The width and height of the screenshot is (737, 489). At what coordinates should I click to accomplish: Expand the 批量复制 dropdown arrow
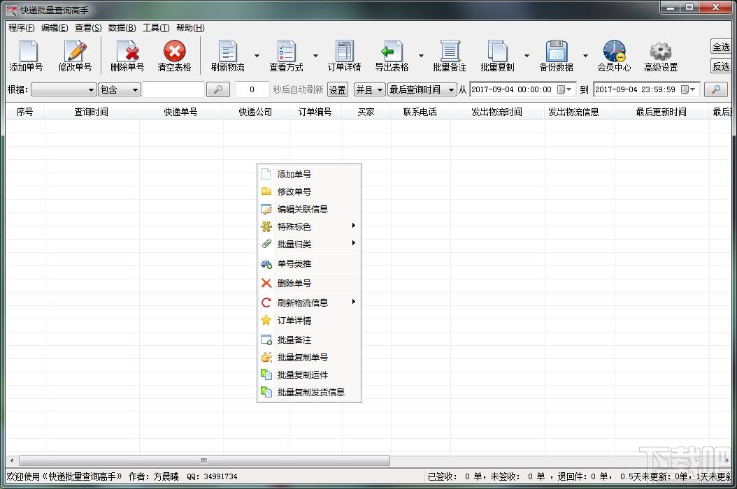pyautogui.click(x=527, y=55)
